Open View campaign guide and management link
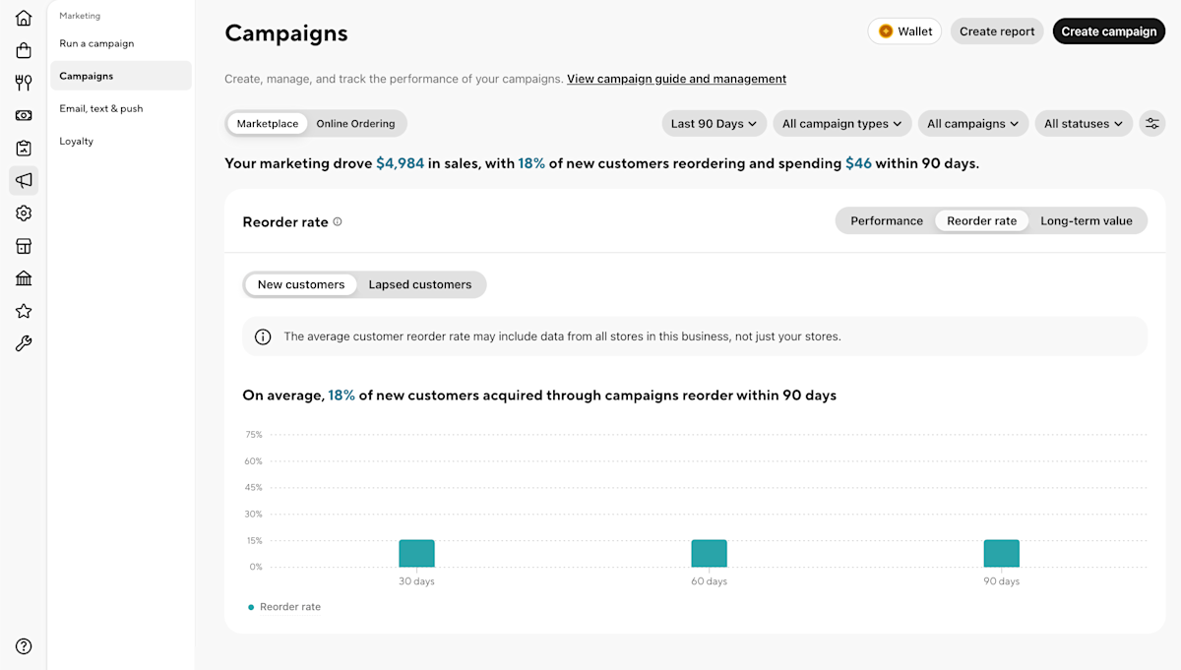Viewport: 1181px width, 670px height. coord(676,79)
